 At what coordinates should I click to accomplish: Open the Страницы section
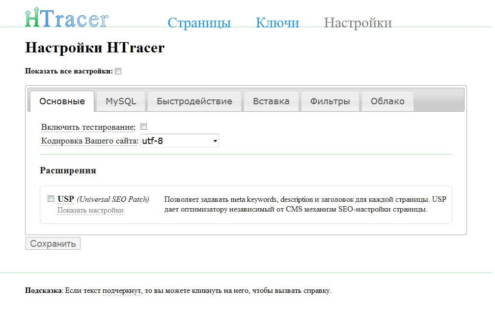(x=199, y=23)
